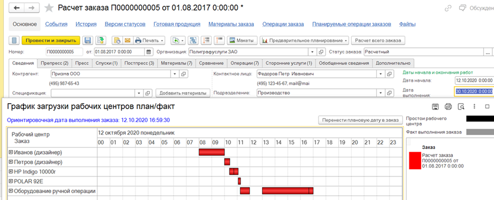Switch to the Материалы (7) tab
Viewport: 494px width, 200px height.
(x=177, y=63)
